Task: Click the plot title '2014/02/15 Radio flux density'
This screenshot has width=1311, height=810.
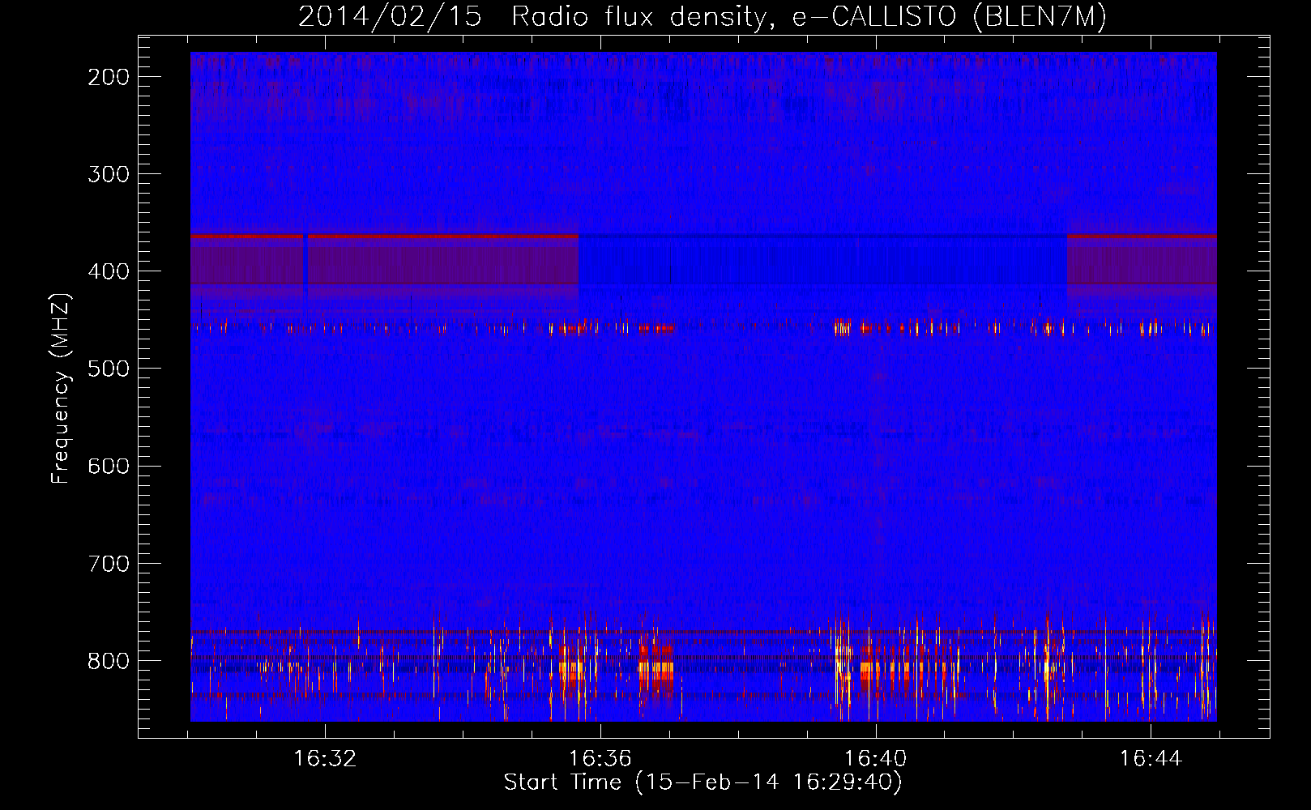Action: click(x=702, y=16)
